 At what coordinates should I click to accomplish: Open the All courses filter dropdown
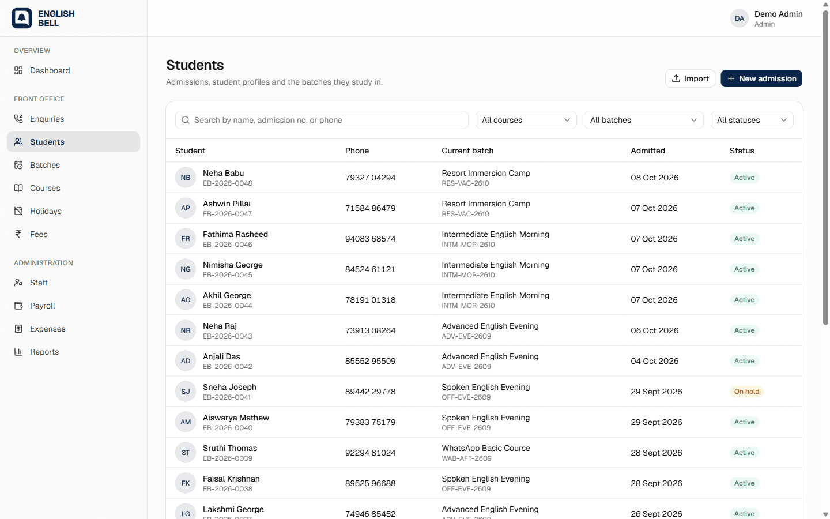pos(526,120)
